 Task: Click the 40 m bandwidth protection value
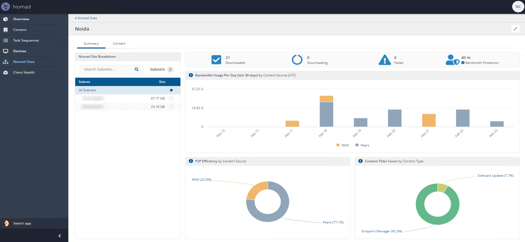click(466, 58)
